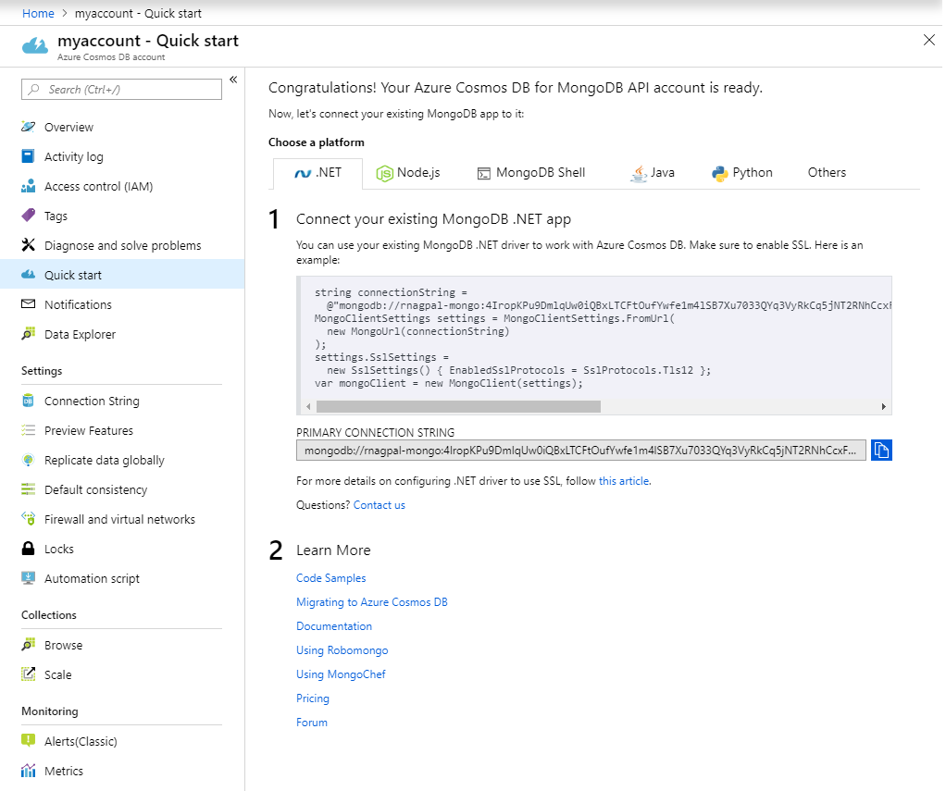
Task: Click the Contact us link
Action: (379, 504)
